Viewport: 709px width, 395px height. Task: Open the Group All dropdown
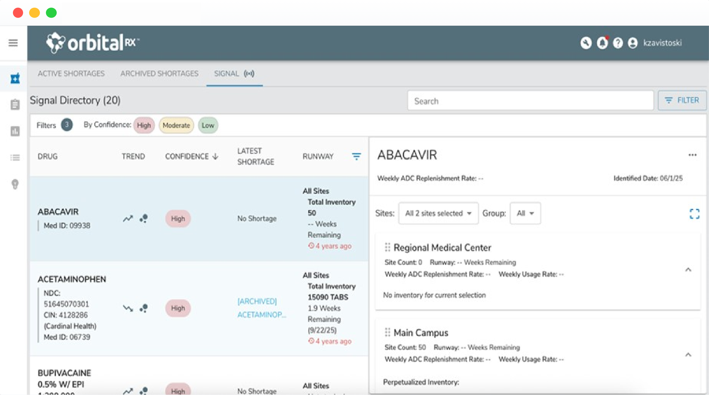point(525,213)
